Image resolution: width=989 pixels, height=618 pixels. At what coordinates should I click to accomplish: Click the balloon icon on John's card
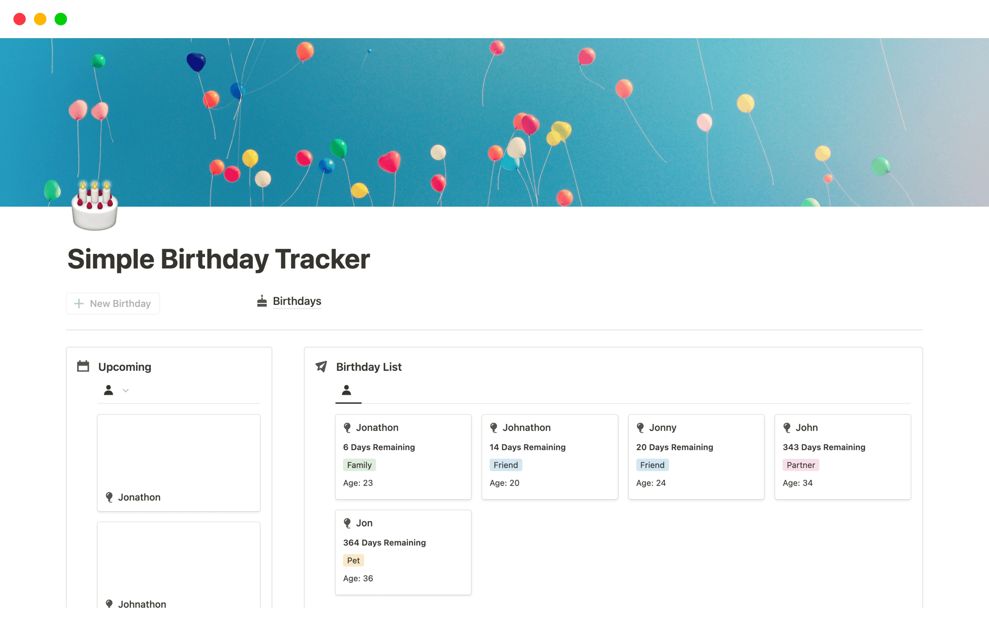[x=787, y=428]
